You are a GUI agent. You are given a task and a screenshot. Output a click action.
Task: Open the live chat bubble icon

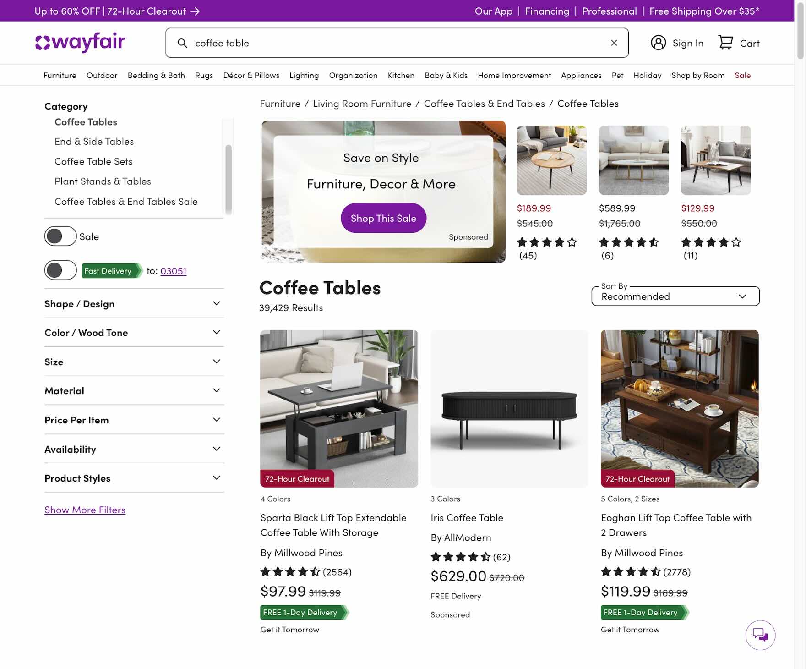(760, 635)
